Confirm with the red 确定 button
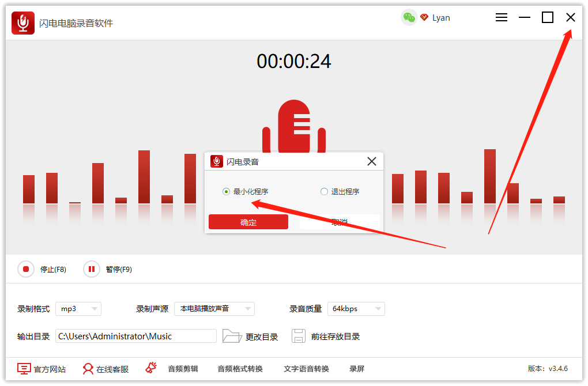Screen dimensions: 588x386 (x=248, y=222)
